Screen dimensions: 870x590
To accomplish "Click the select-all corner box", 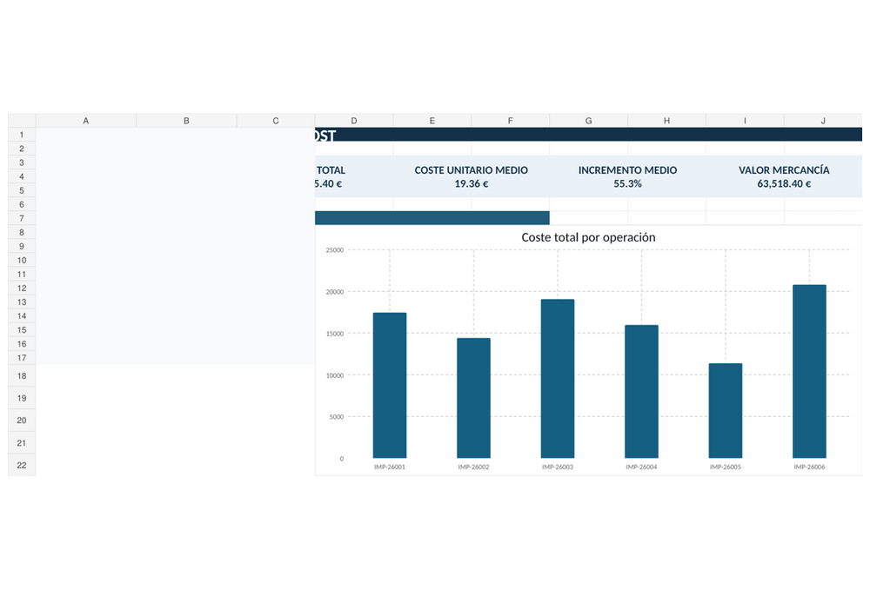I will pos(22,120).
